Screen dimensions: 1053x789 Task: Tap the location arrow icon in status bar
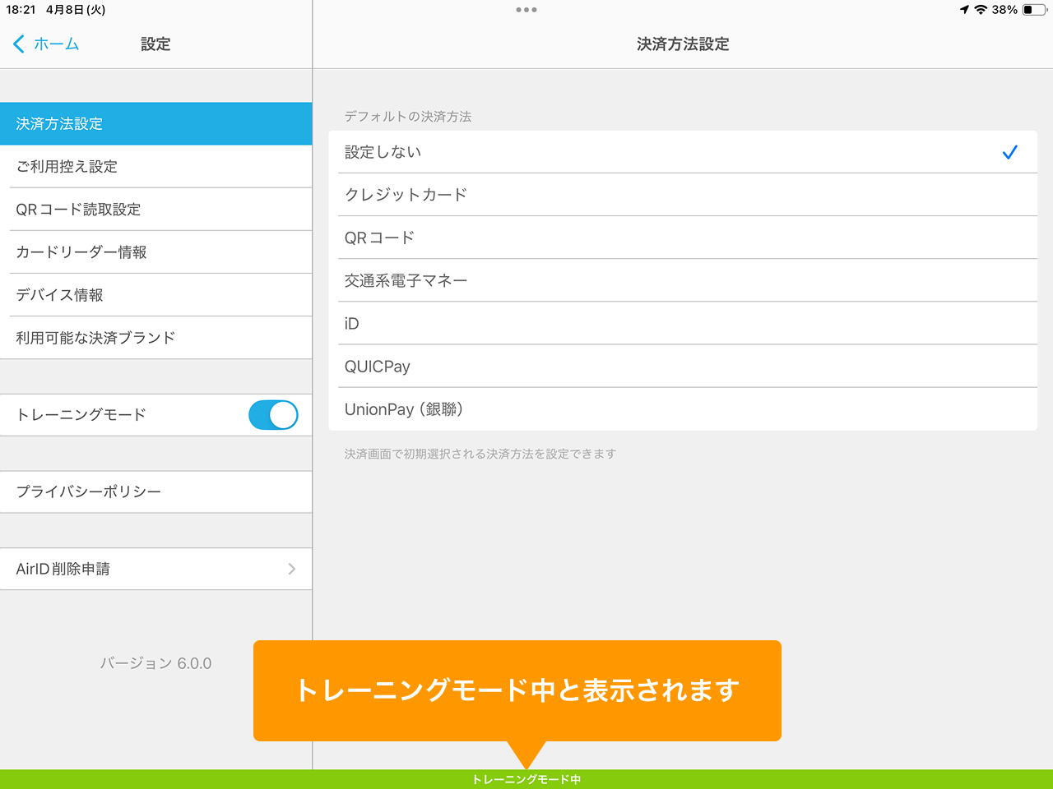(964, 10)
